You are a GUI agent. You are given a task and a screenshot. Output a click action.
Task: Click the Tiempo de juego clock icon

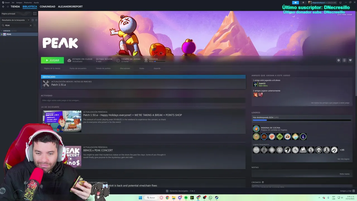(118, 60)
